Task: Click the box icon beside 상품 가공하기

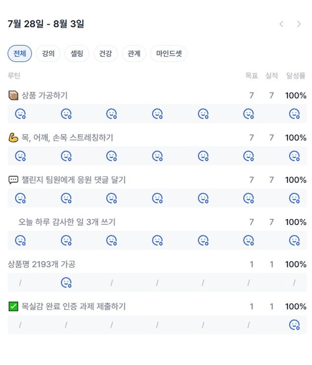Action: 13,96
